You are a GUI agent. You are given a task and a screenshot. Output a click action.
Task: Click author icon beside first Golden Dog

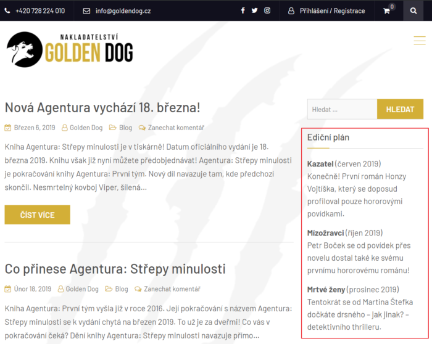click(x=64, y=128)
